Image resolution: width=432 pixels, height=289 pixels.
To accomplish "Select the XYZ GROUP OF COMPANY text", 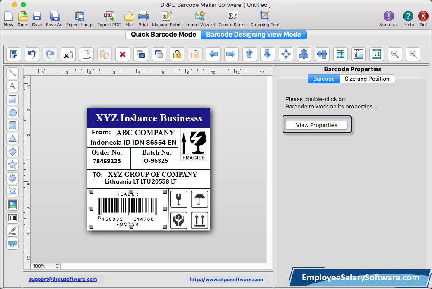I will 152,175.
